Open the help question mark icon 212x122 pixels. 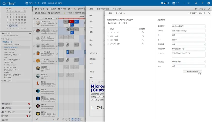[202, 3]
